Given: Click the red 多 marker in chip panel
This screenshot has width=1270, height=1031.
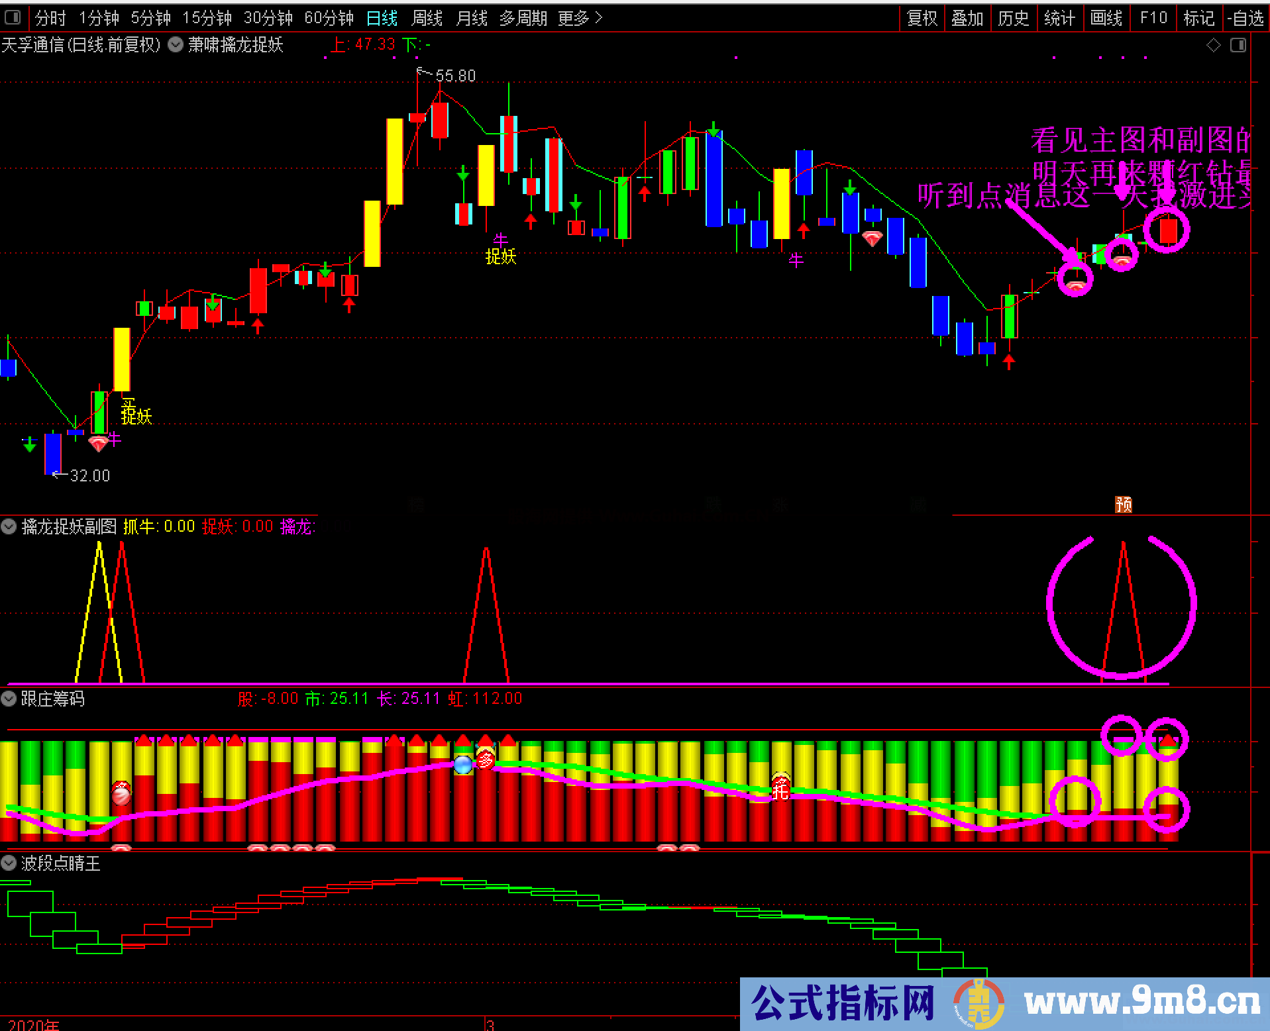Looking at the screenshot, I should tap(486, 759).
